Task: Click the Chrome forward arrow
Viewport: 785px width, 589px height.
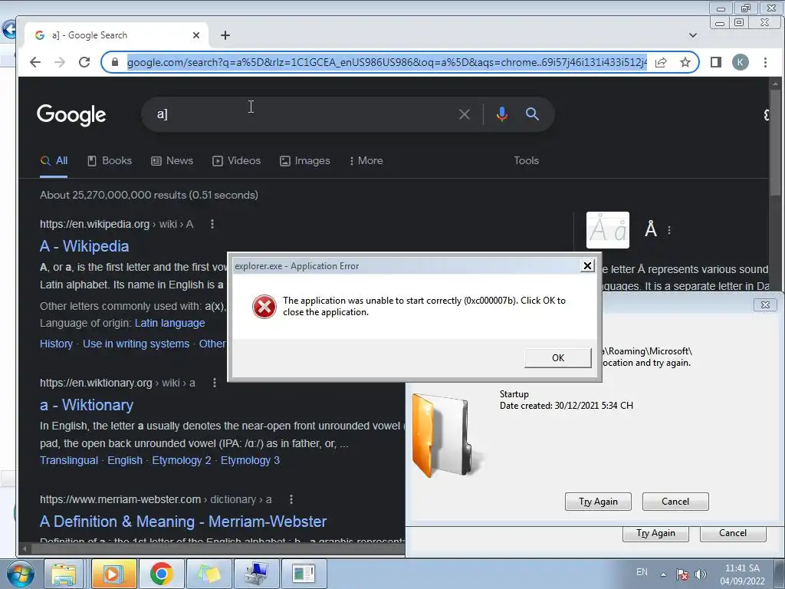Action: (x=60, y=62)
